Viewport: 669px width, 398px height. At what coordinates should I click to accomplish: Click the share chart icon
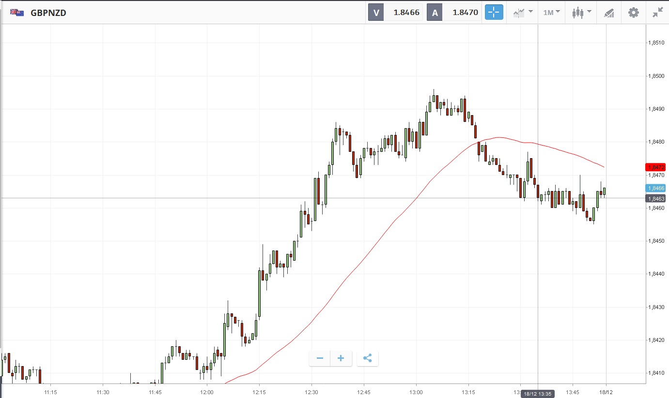point(367,358)
